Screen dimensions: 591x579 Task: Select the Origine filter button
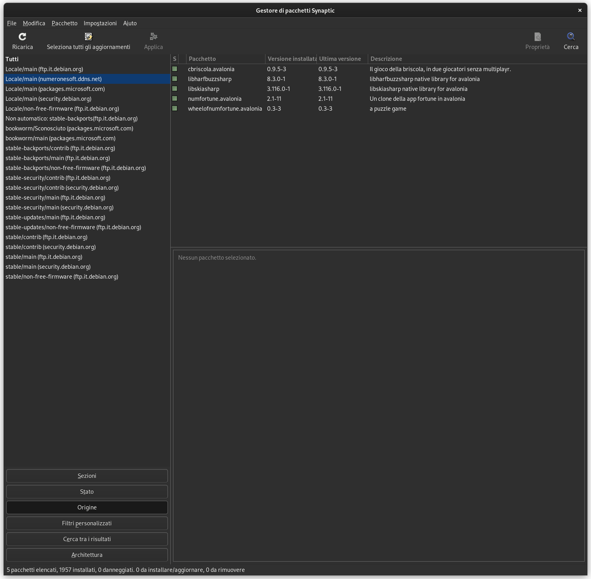(x=87, y=507)
